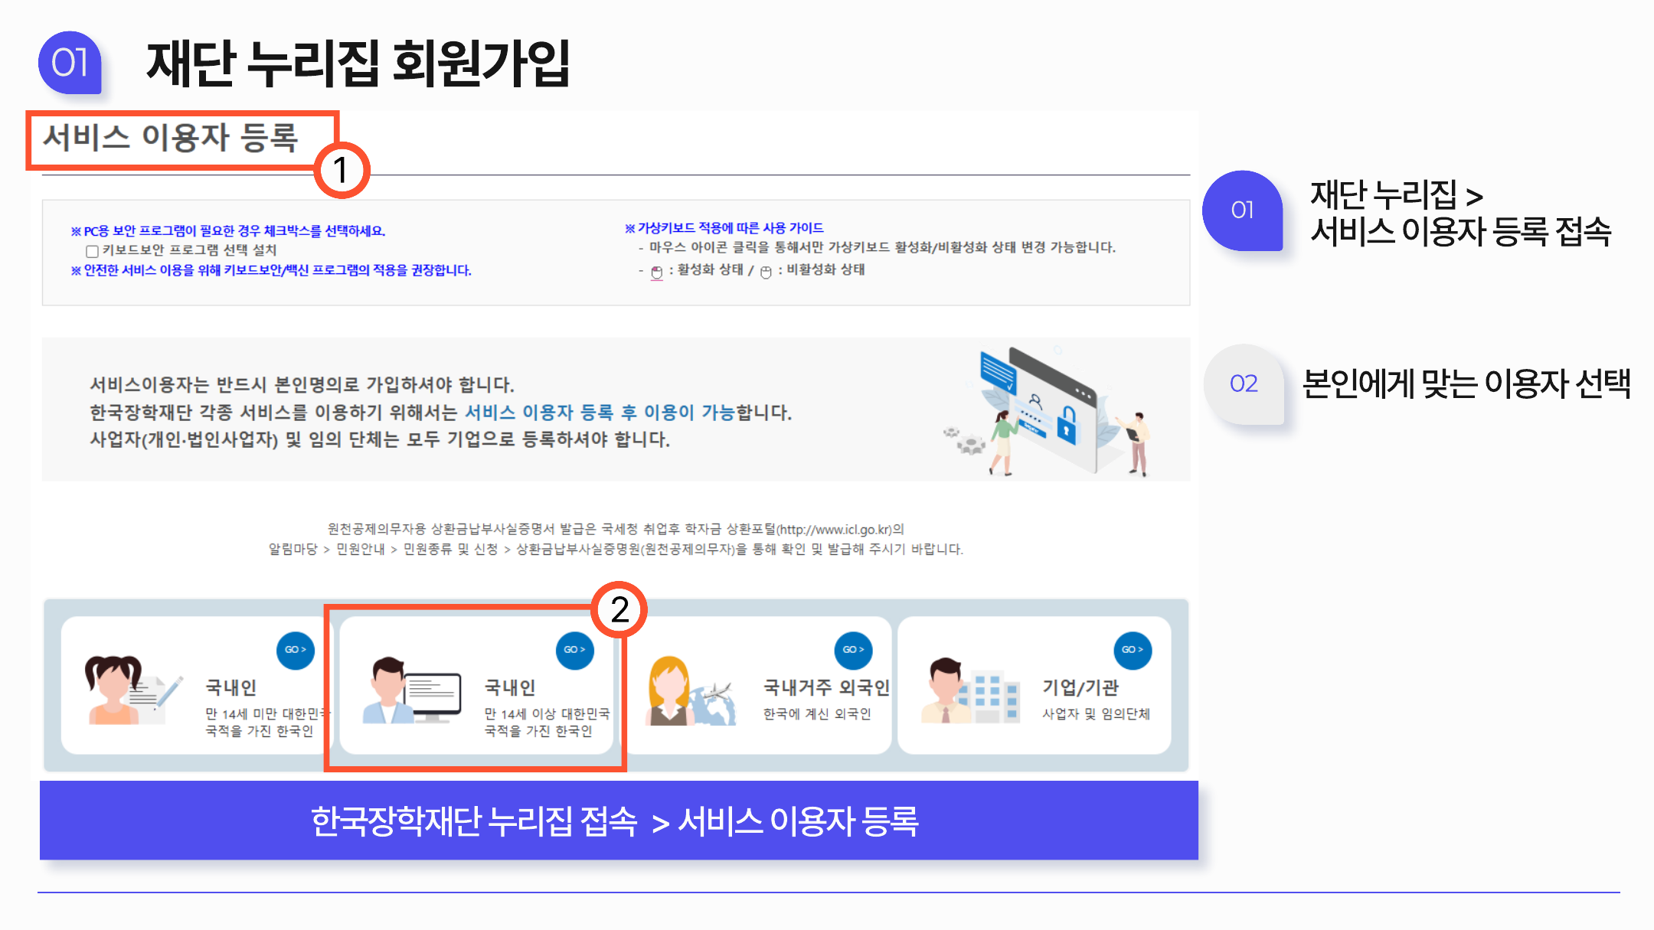The image size is (1654, 930).
Task: Click GO button on 기업/기관 card
Action: tap(1133, 650)
